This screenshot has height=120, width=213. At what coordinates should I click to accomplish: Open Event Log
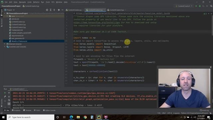pos(204,110)
